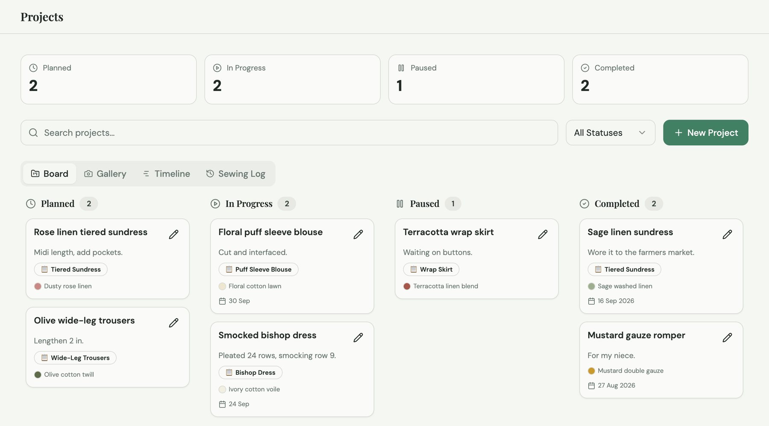Image resolution: width=769 pixels, height=426 pixels.
Task: Click the In Progress column count badge
Action: tap(287, 204)
